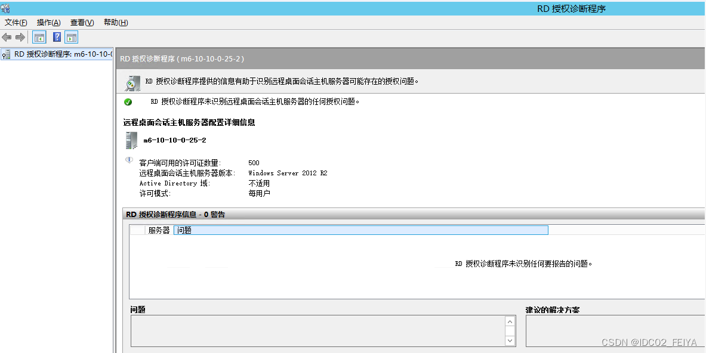Screen dimensions: 706x353
Task: Click scroll up arrow in 问题 box
Action: 510,321
